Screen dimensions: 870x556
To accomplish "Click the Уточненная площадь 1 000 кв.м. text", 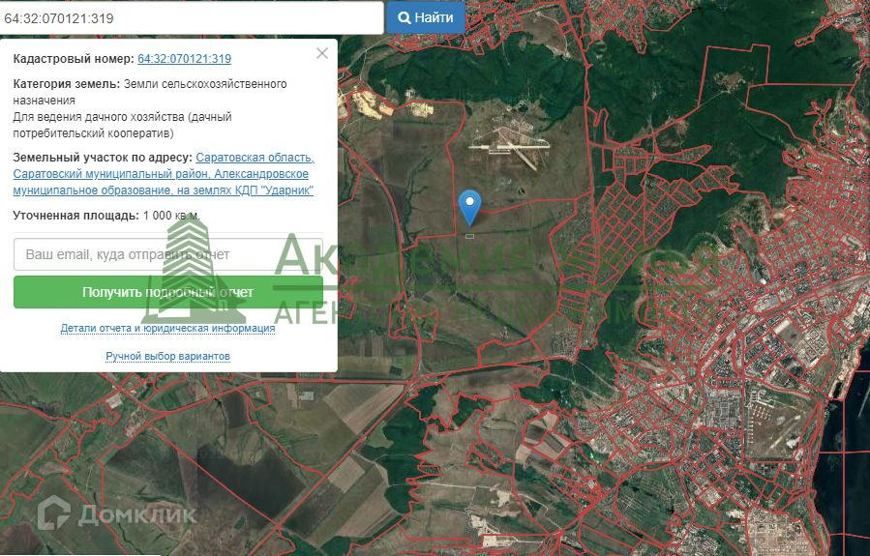I will [x=106, y=215].
